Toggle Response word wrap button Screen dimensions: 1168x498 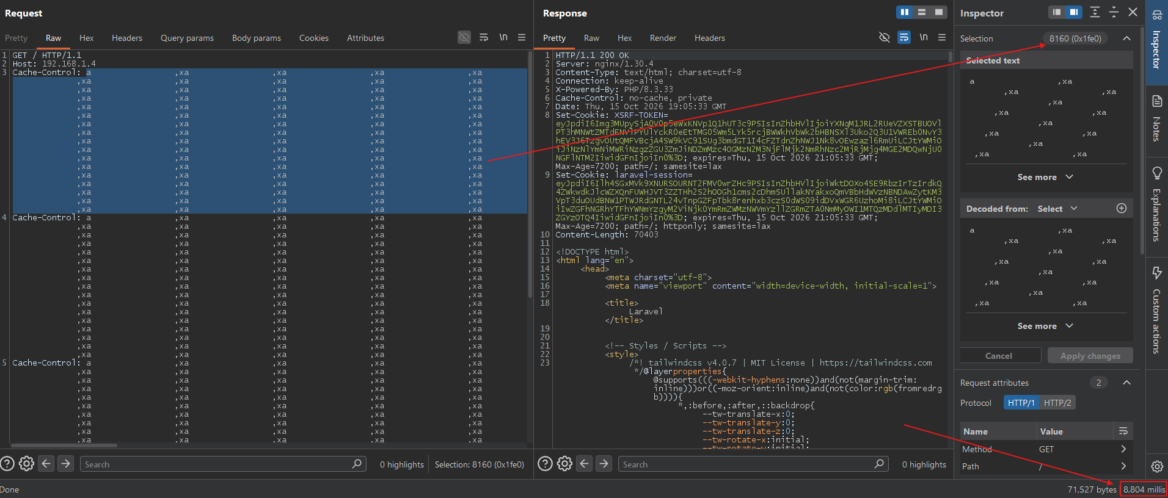point(904,37)
